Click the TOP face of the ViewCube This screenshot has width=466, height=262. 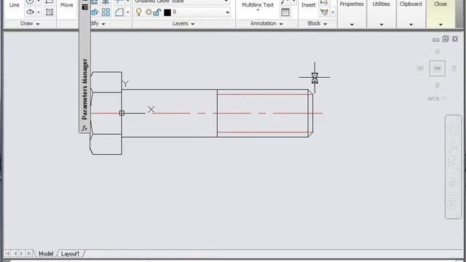click(x=438, y=68)
